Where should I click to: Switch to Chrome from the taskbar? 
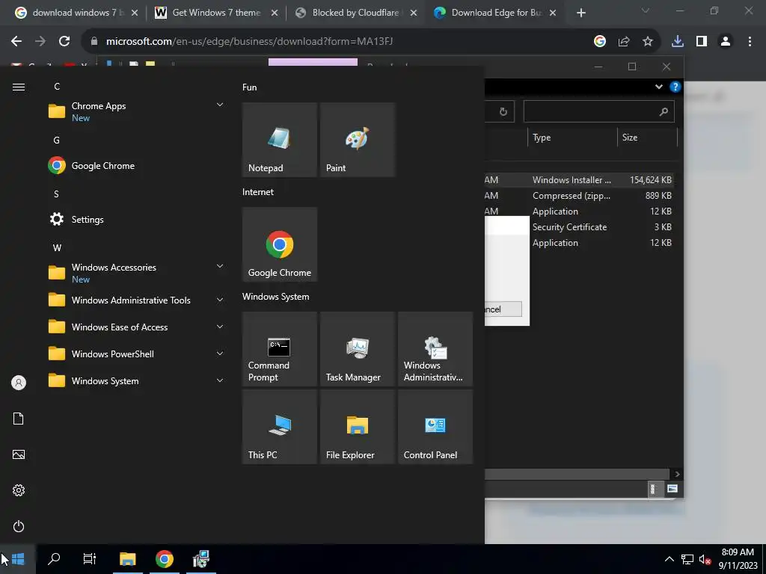pyautogui.click(x=164, y=559)
